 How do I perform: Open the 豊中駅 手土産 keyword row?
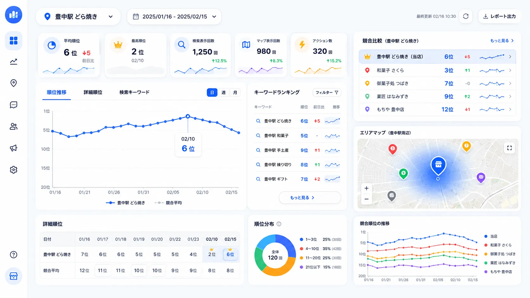click(x=297, y=150)
